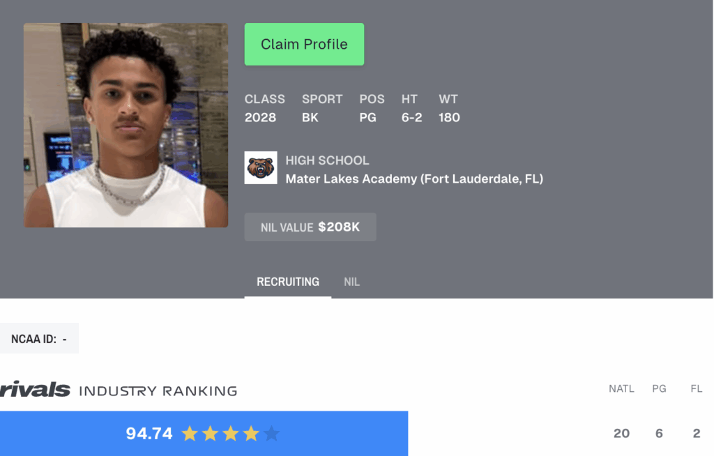Image resolution: width=714 pixels, height=456 pixels.
Task: Open Mater Lakes Academy high school link
Action: [x=414, y=179]
